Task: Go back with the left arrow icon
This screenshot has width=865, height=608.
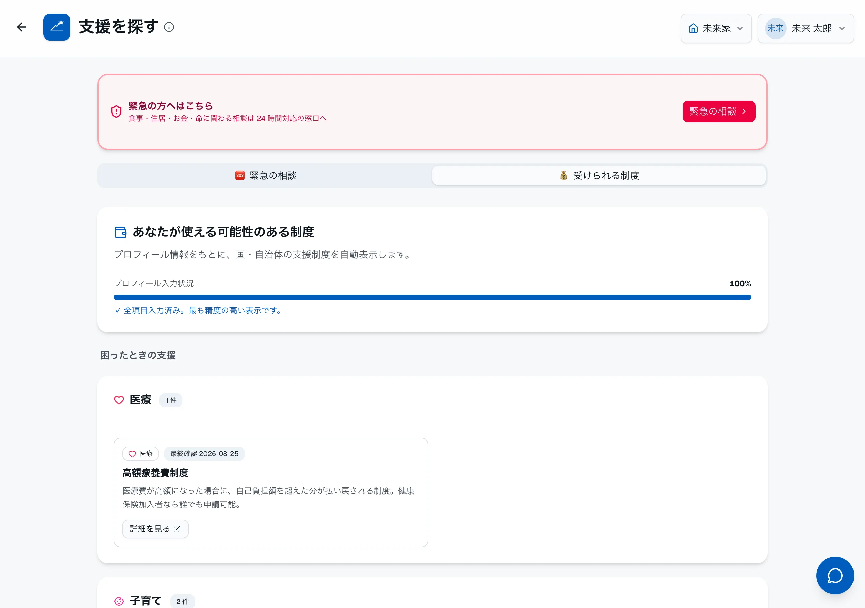Action: tap(22, 27)
